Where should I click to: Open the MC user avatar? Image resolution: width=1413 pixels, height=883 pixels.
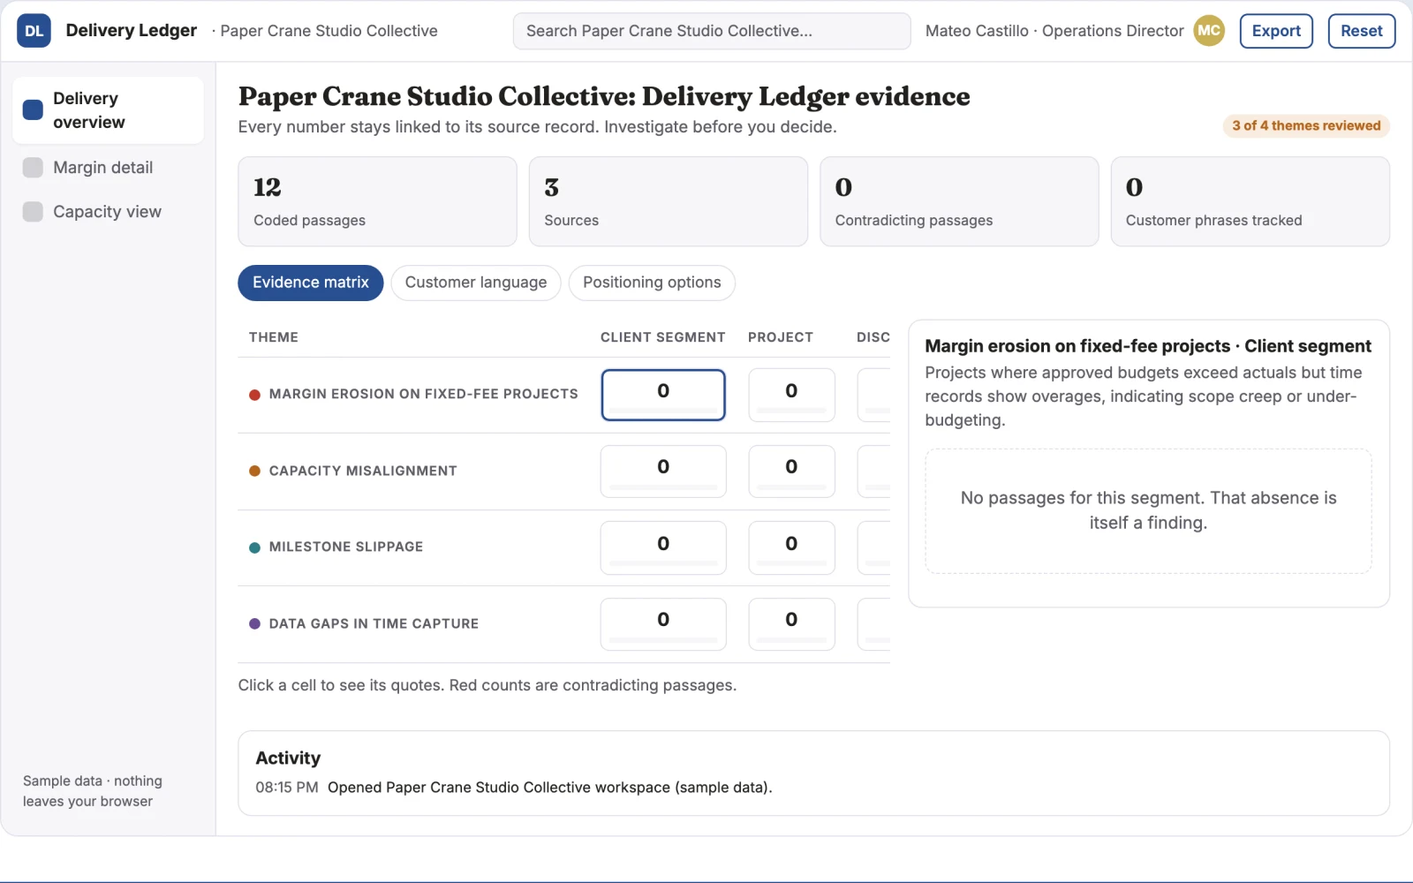point(1209,31)
